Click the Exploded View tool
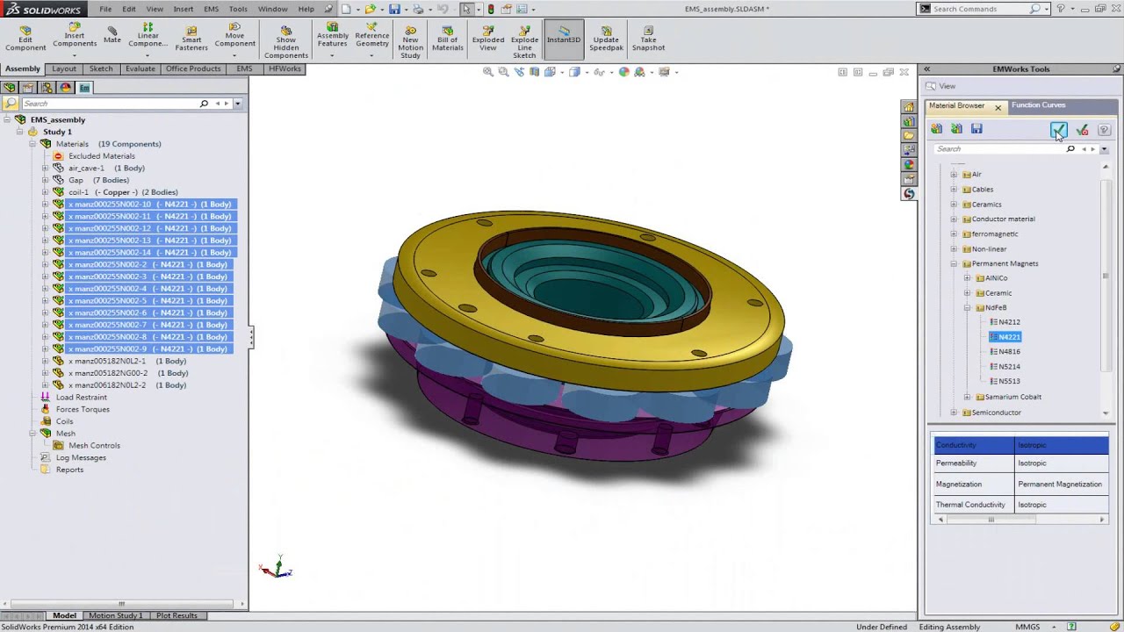 pos(488,38)
